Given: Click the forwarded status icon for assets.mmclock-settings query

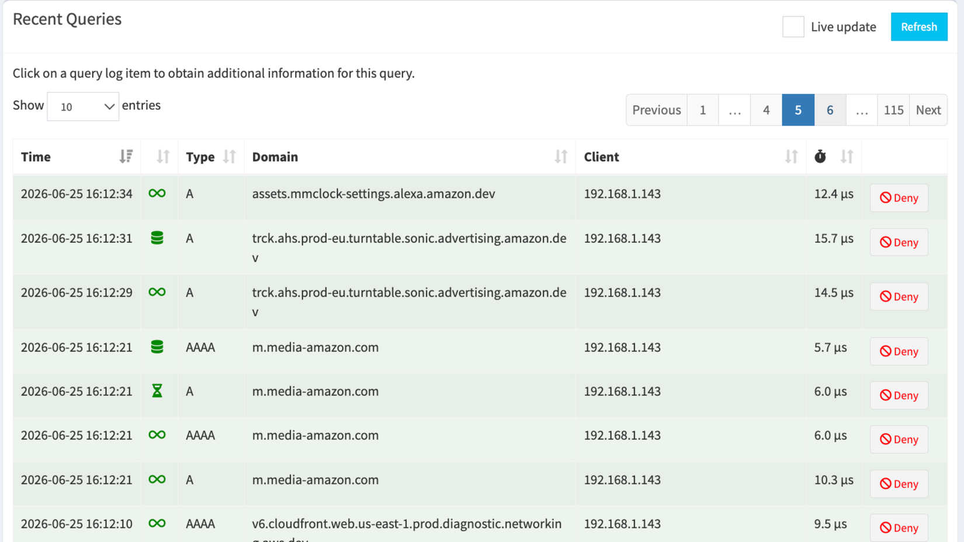Looking at the screenshot, I should click(x=157, y=193).
